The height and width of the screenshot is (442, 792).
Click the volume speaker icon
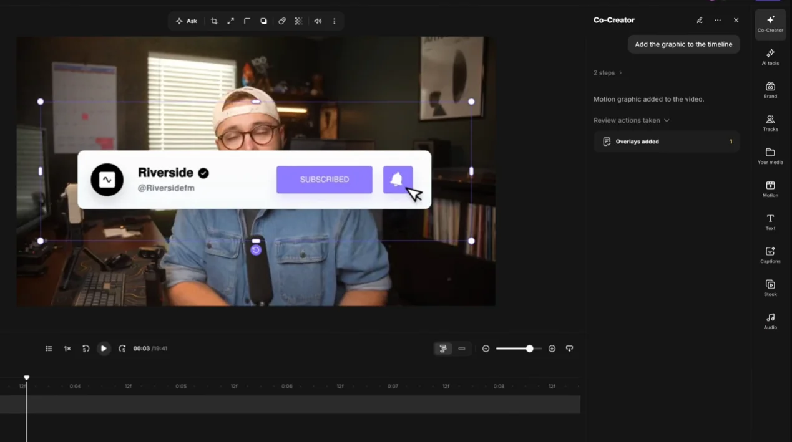click(318, 21)
